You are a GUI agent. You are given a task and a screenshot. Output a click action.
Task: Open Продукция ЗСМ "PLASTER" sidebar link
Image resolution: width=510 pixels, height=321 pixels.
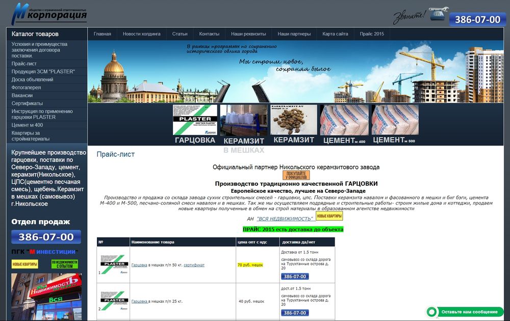click(43, 71)
